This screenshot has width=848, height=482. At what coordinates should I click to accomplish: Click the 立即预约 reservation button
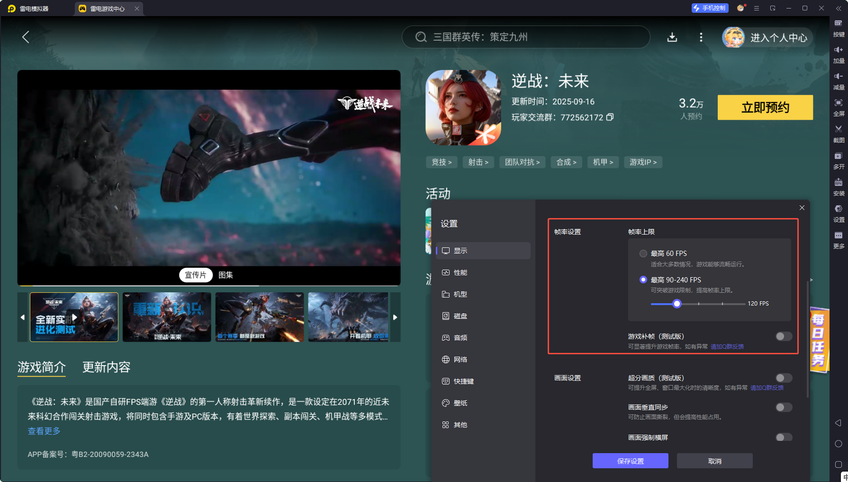click(765, 107)
